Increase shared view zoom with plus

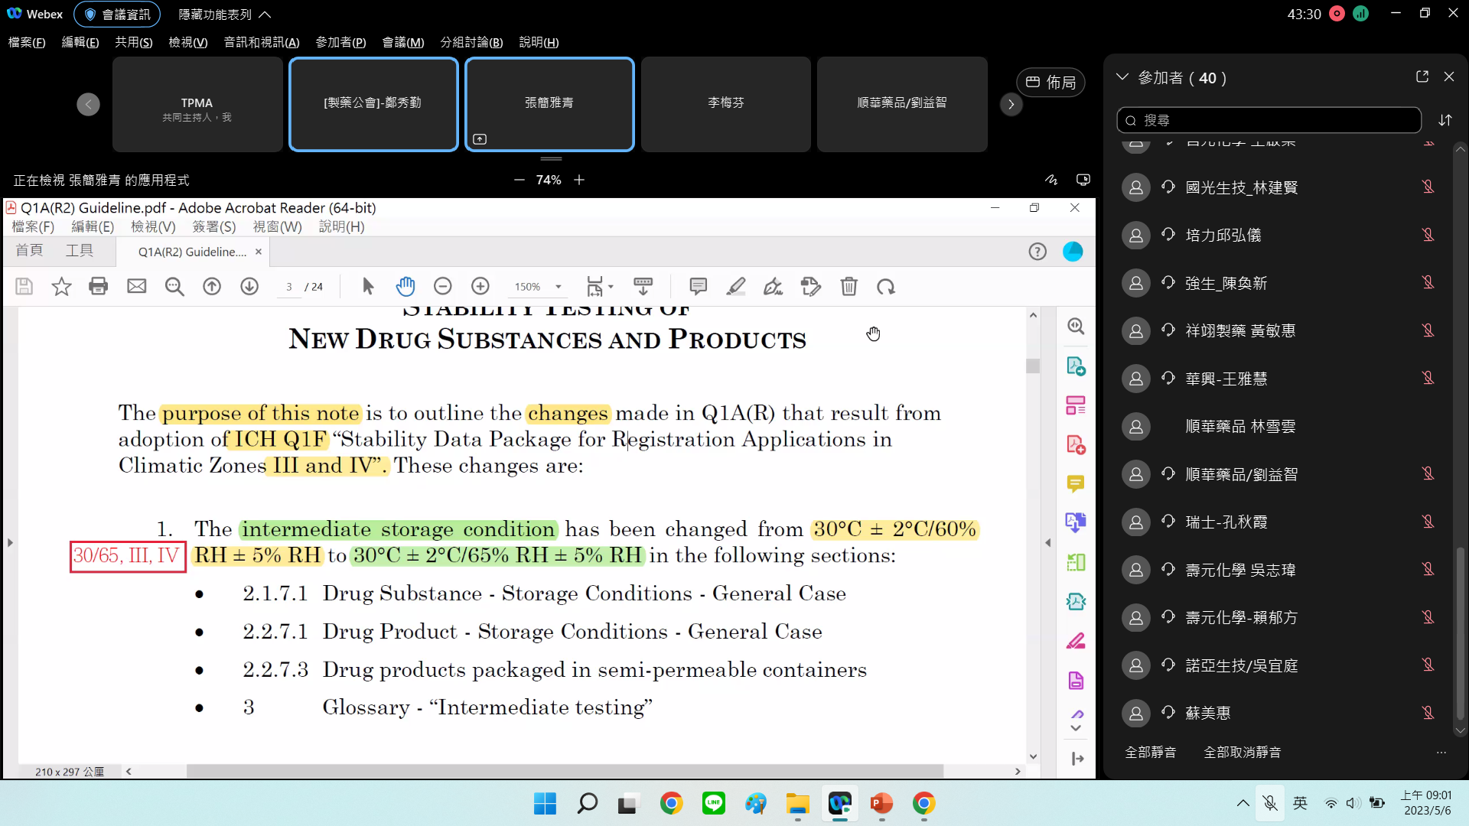(579, 180)
